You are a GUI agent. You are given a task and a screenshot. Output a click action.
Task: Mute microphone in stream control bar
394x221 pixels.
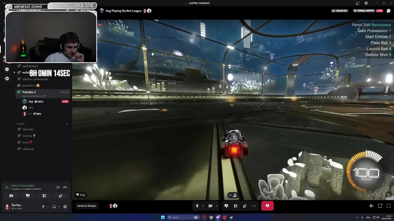pyautogui.click(x=197, y=206)
